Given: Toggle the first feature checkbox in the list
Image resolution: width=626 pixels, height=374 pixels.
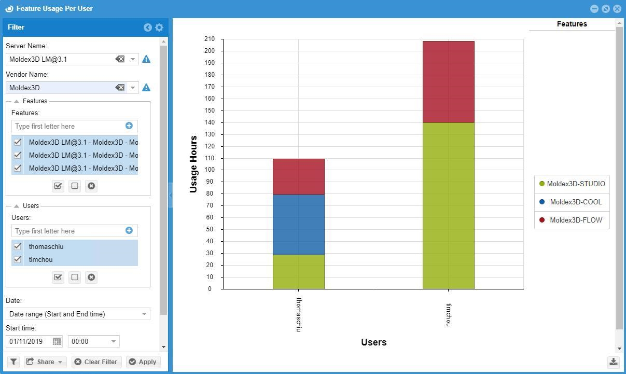Looking at the screenshot, I should click(18, 142).
